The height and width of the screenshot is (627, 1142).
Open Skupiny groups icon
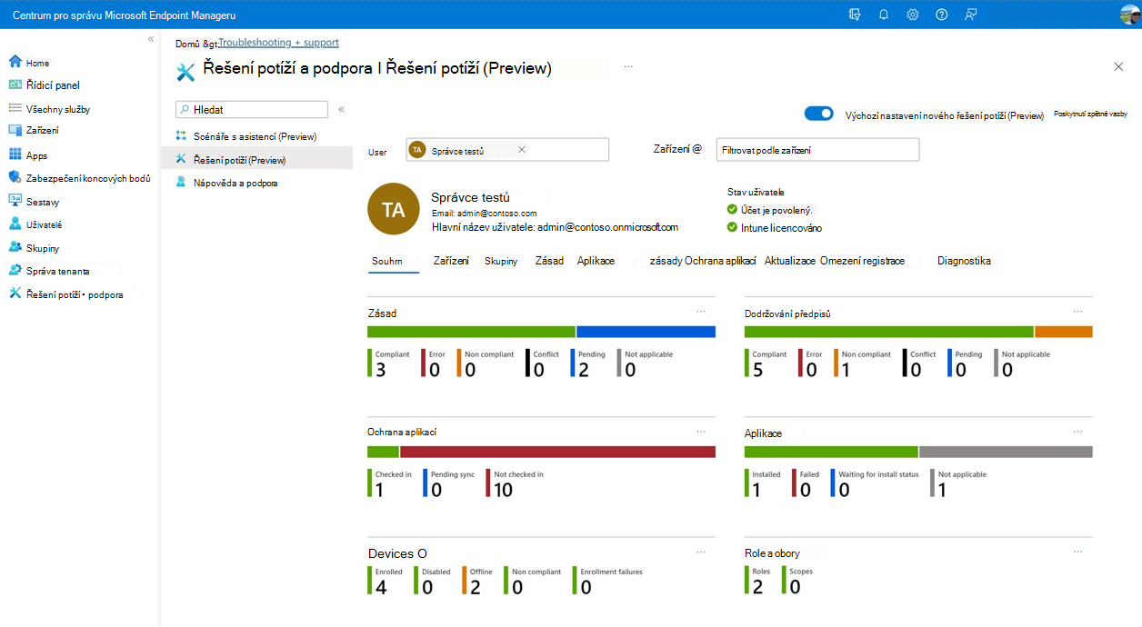point(15,247)
